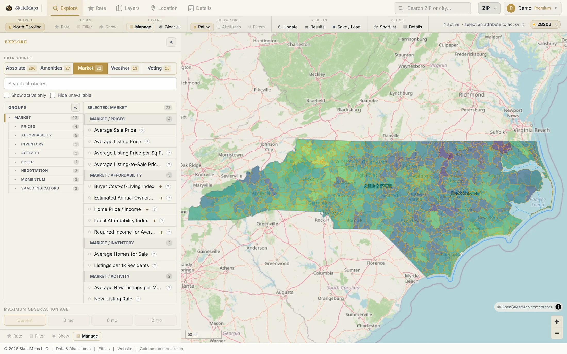Switch to the Rate tab
The image size is (567, 354).
tap(97, 8)
